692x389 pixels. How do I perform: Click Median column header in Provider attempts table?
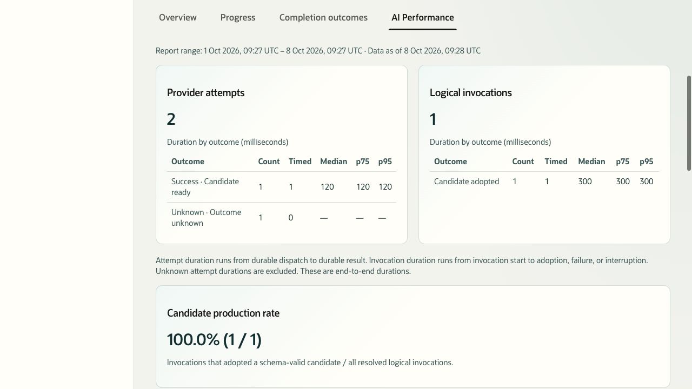pyautogui.click(x=334, y=162)
